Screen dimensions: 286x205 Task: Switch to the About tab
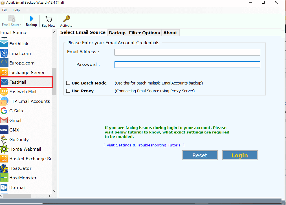(x=170, y=33)
